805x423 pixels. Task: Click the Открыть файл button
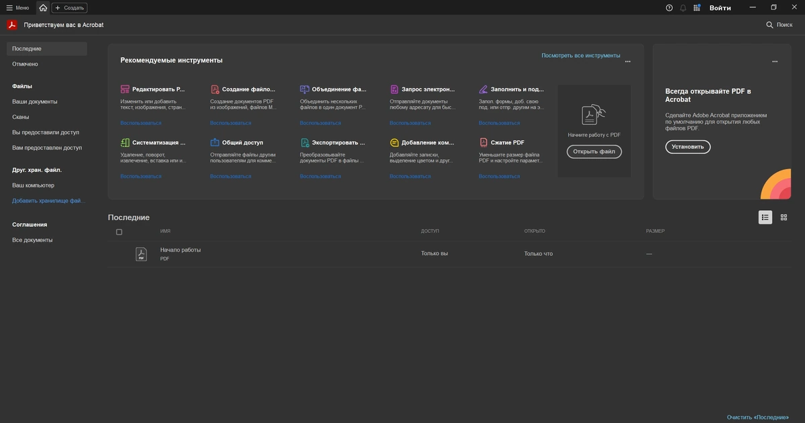click(594, 152)
